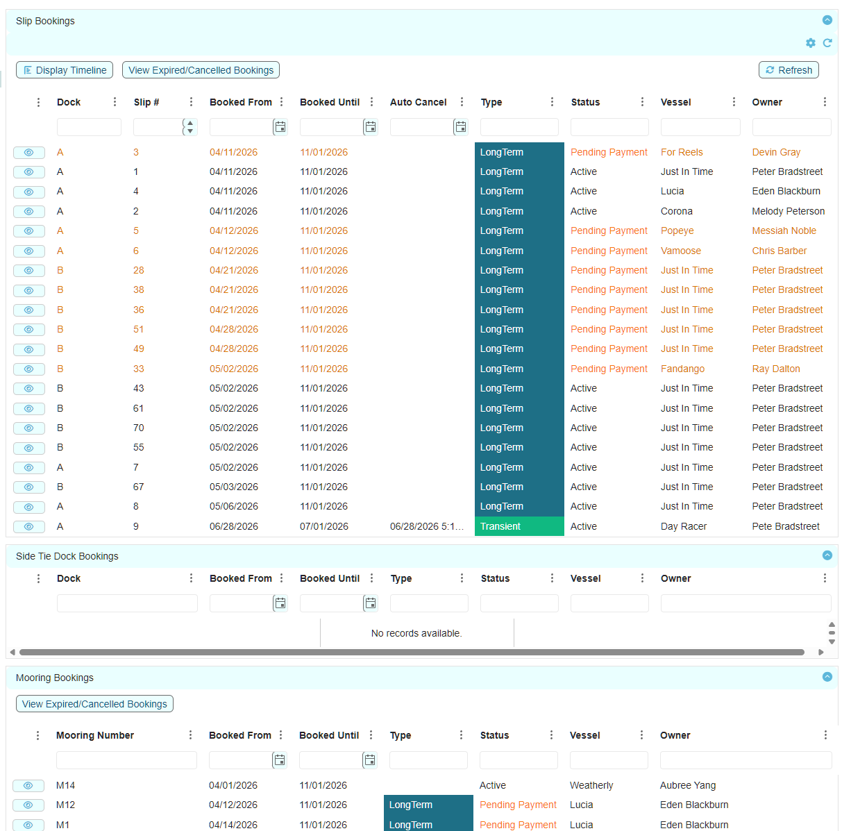Sort by the Status column header in Slip Bookings
851x831 pixels.
585,102
